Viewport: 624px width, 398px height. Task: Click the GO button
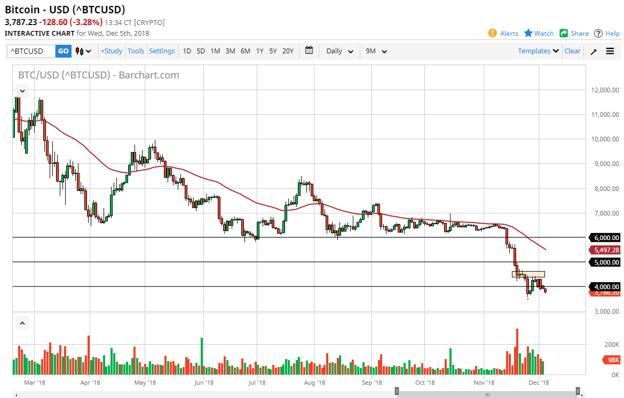tap(63, 51)
